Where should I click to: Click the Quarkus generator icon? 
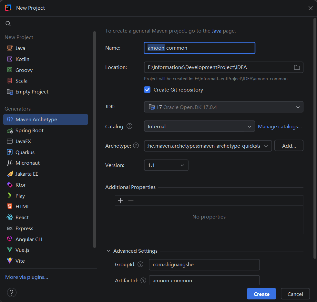coord(10,152)
